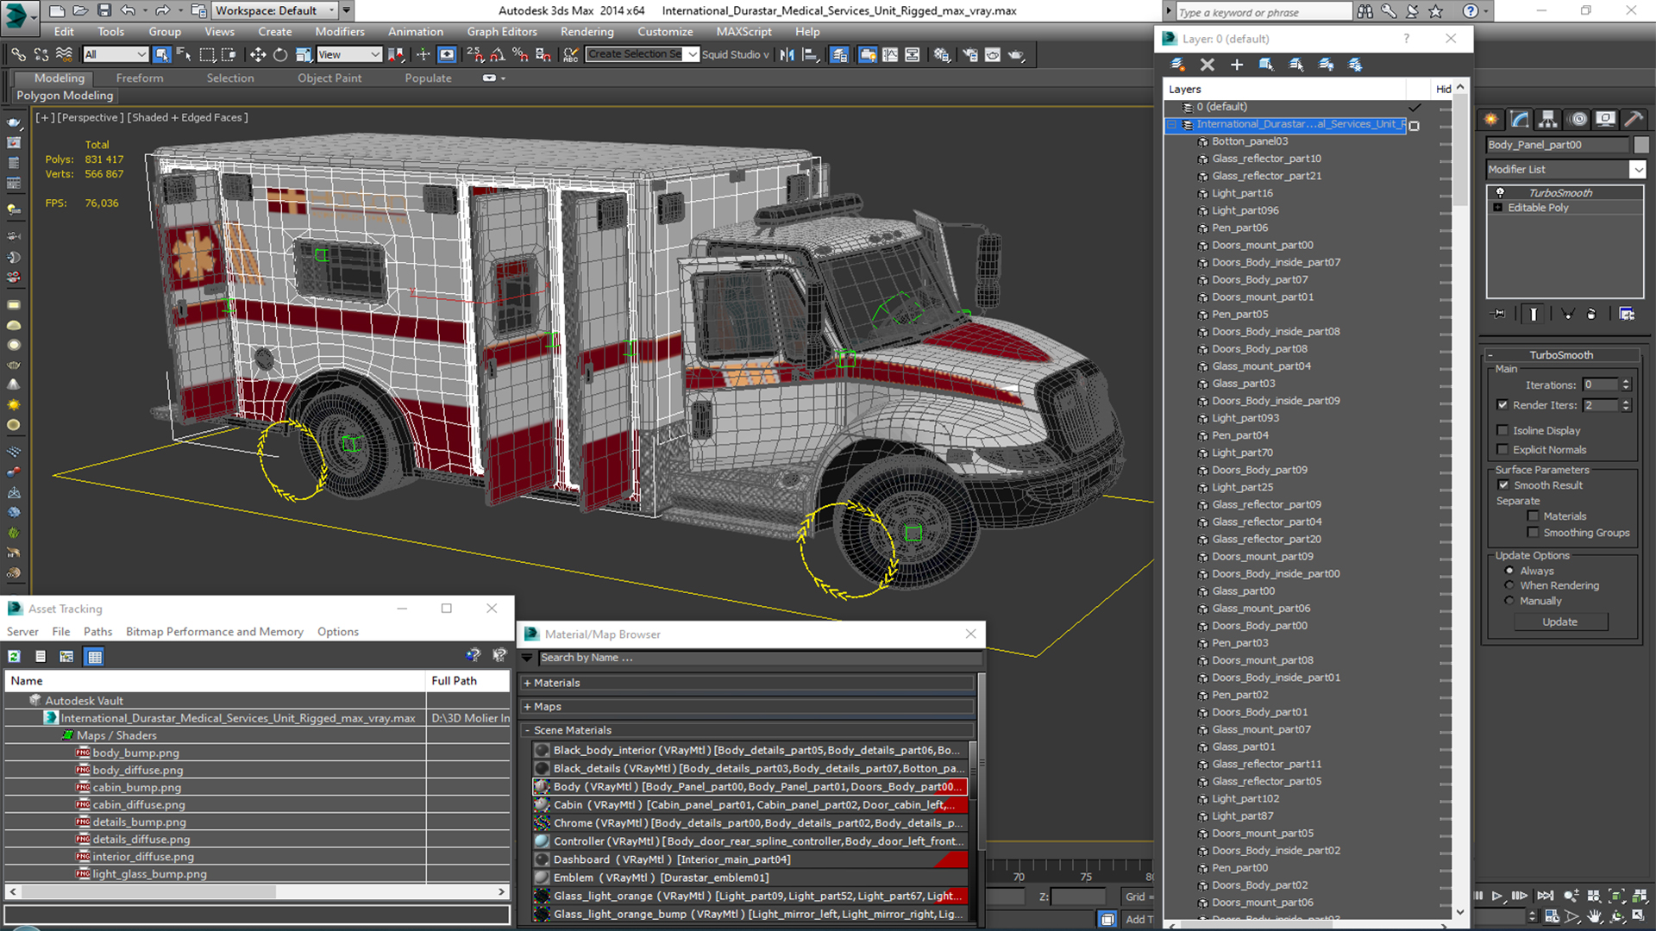
Task: Open the Modifier List dropdown
Action: coord(1638,170)
